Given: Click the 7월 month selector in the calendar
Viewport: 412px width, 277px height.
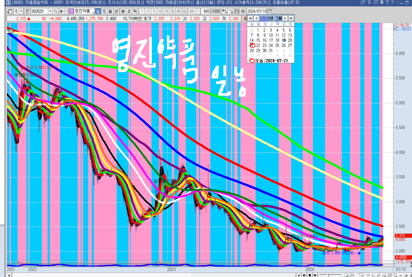Looking at the screenshot, I should pos(279,18).
